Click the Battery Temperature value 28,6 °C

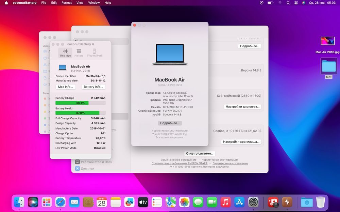[x=100, y=138]
